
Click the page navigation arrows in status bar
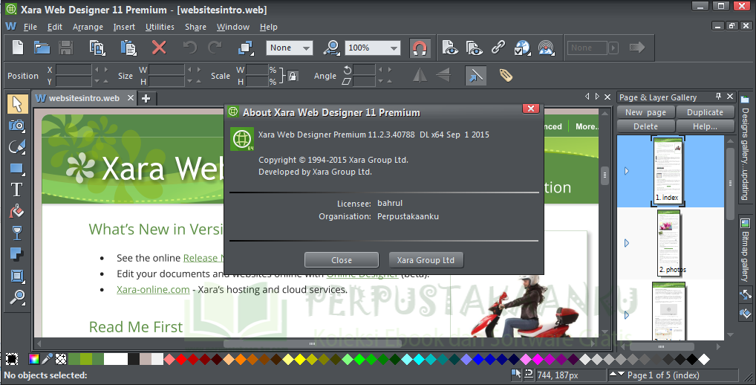pos(616,374)
